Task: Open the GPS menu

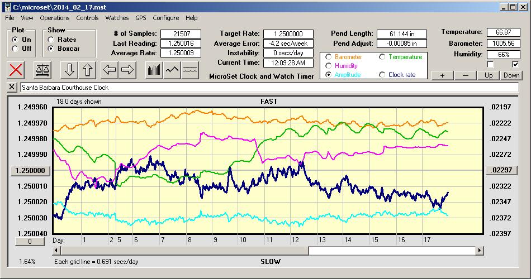Action: pyautogui.click(x=140, y=18)
